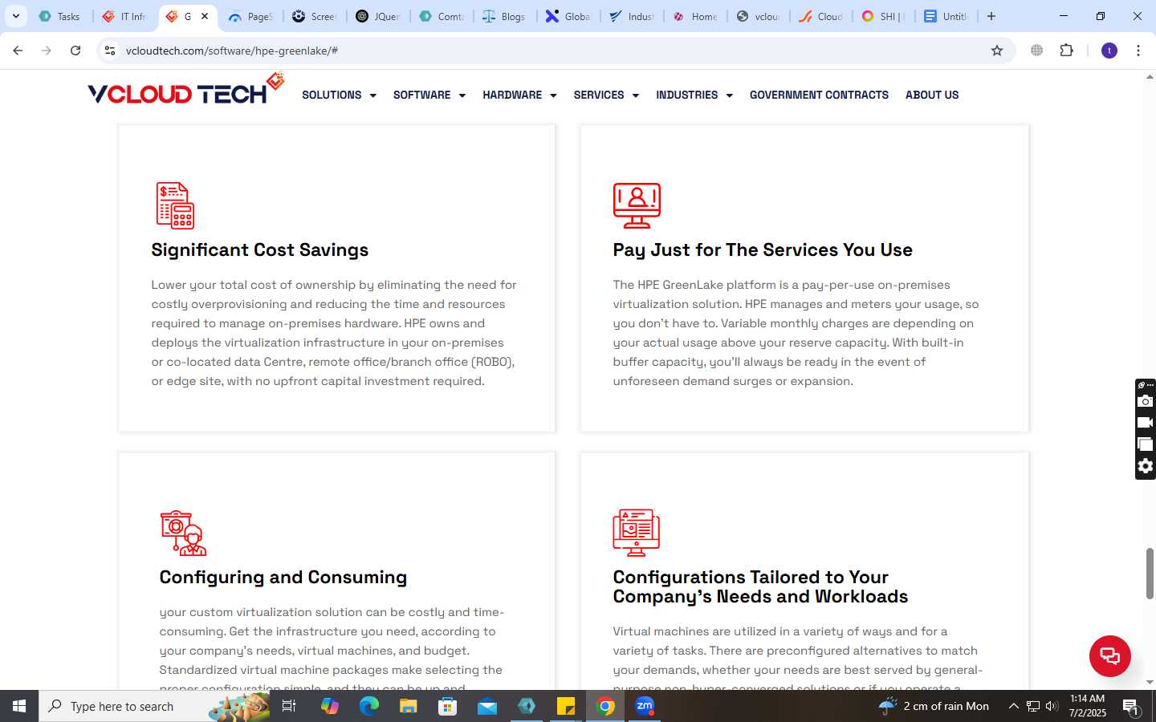
Task: Close the active HPE GreenLake tab
Action: pos(205,16)
